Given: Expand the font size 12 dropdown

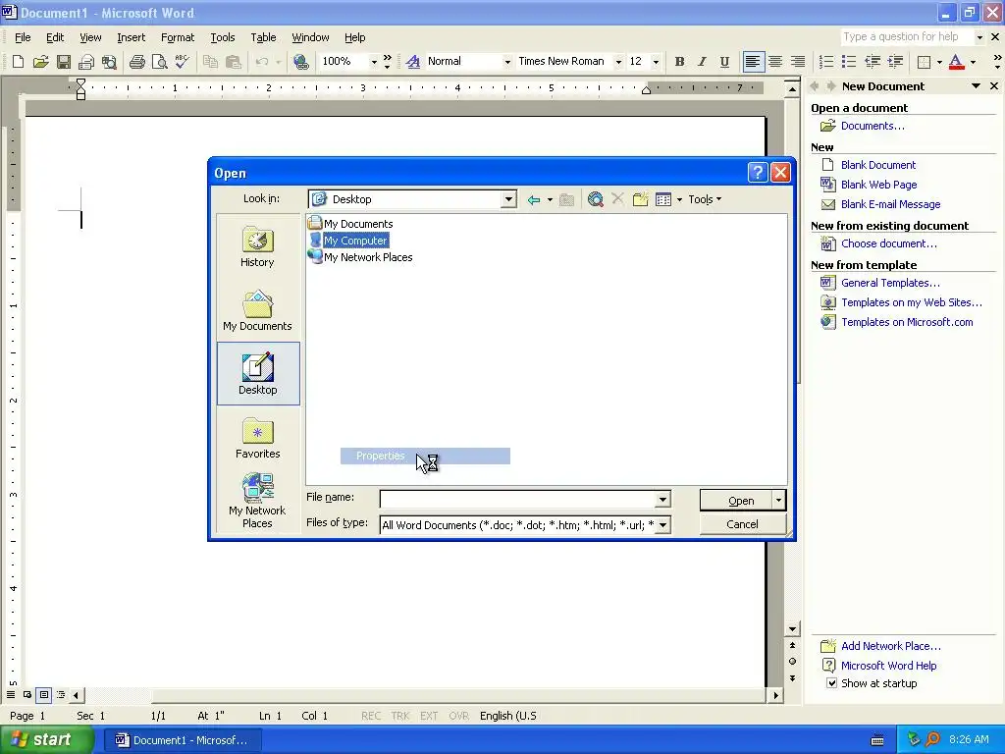Looking at the screenshot, I should [656, 62].
